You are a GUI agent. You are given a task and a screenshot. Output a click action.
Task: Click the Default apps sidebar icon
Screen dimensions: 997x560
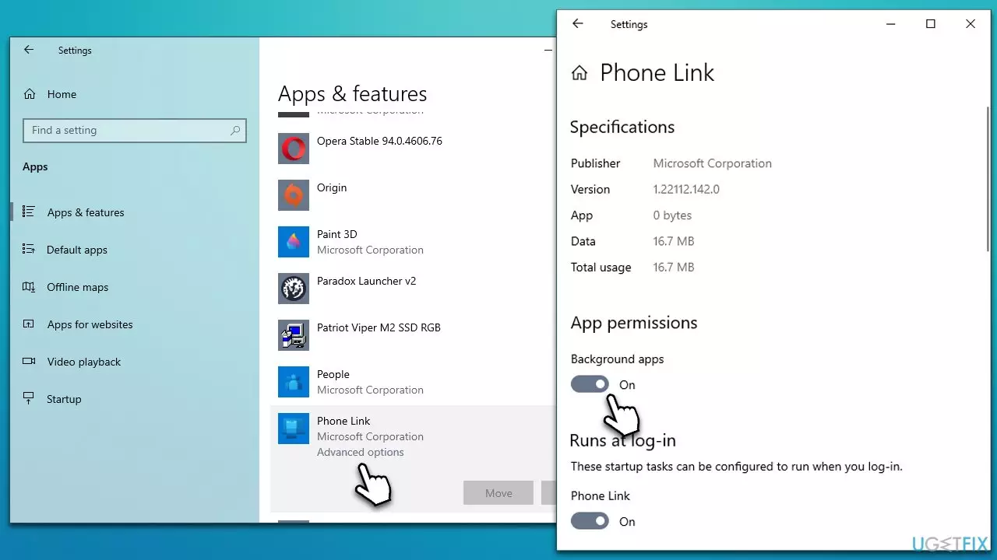click(29, 249)
